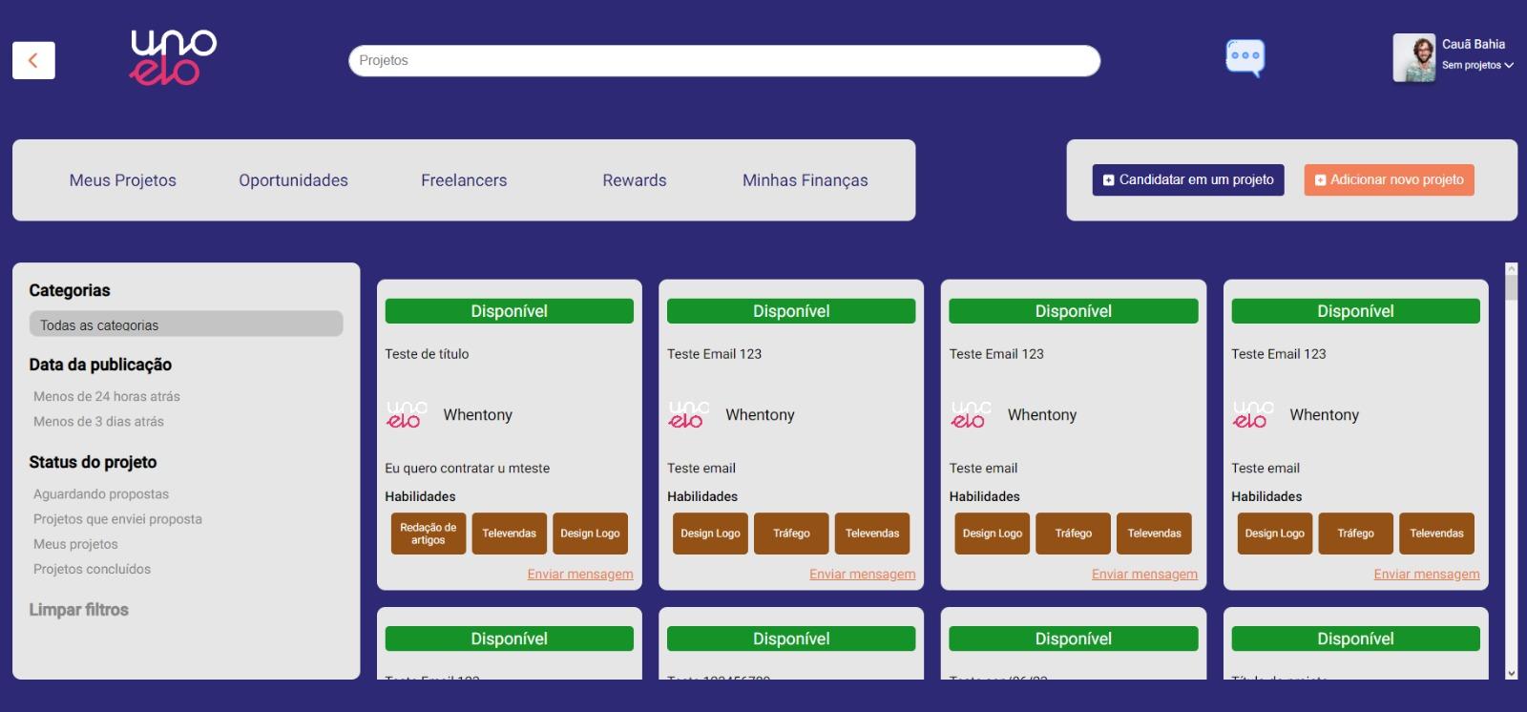Click Eu quero contratar u mteste description

[x=468, y=468]
